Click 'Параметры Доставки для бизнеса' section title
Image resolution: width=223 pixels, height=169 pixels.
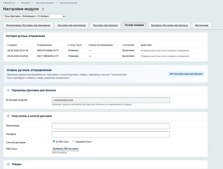tap(34, 90)
